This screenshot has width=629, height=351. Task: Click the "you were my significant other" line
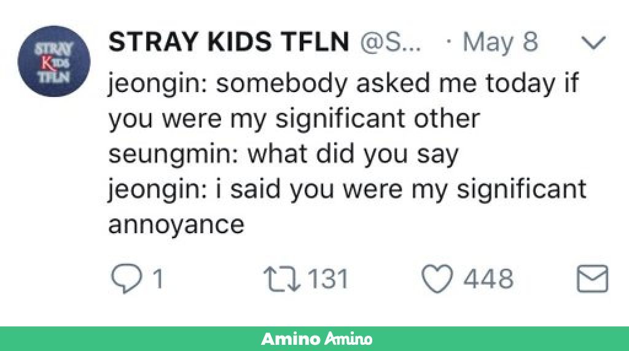coord(294,119)
